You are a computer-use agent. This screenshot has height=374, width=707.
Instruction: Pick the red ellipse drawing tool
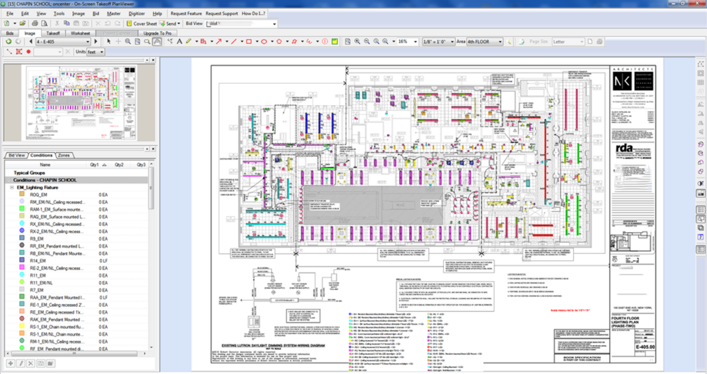[264, 42]
